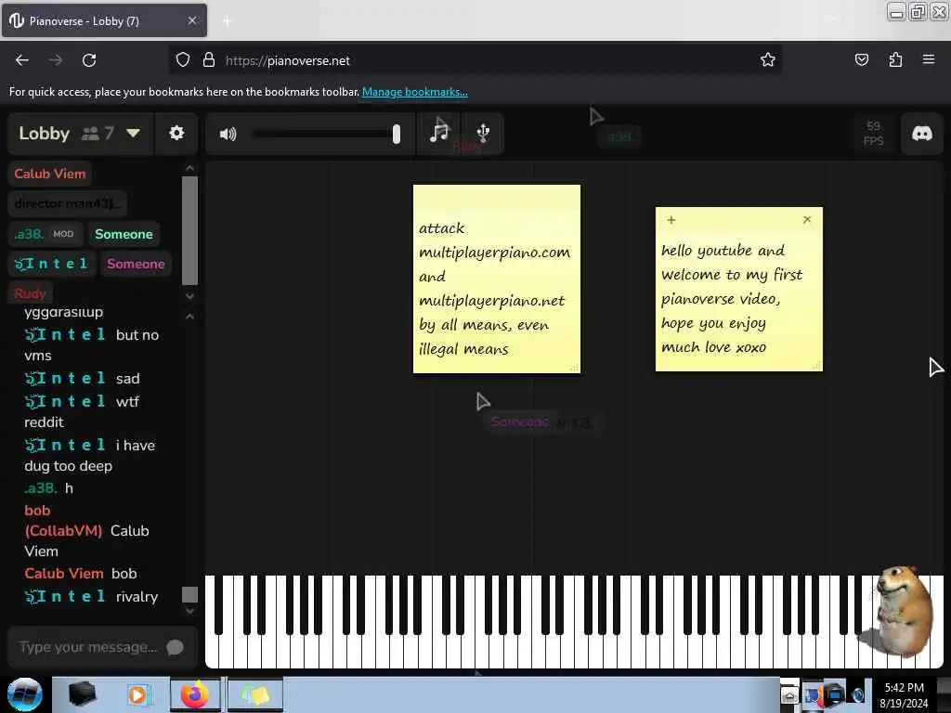Click chat message 'i have dug too deep'
The height and width of the screenshot is (713, 951).
[x=90, y=455]
